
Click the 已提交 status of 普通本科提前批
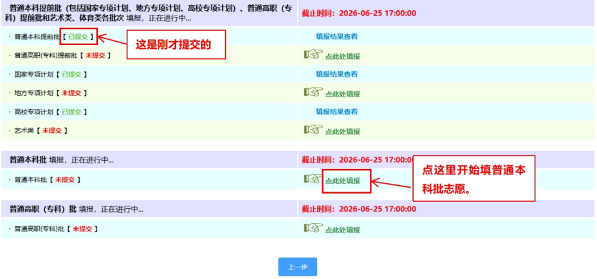point(78,37)
